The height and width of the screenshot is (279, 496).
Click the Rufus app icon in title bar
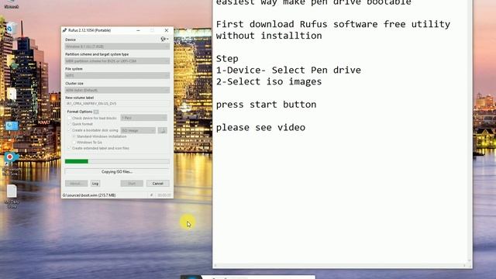point(64,30)
